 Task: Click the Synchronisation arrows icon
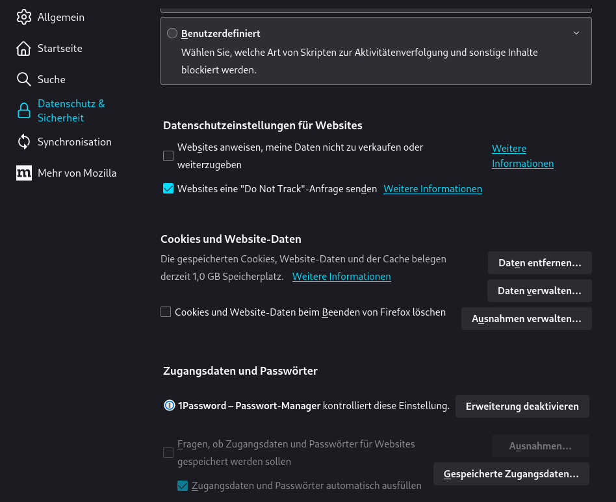point(24,142)
